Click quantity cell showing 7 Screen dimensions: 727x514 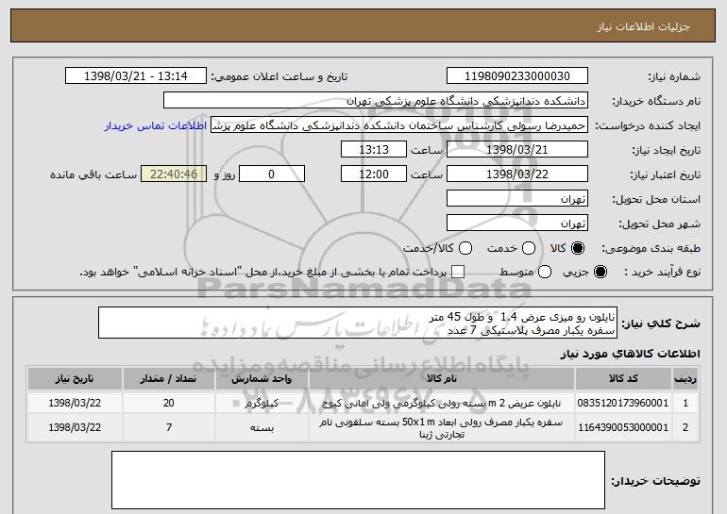tap(169, 427)
